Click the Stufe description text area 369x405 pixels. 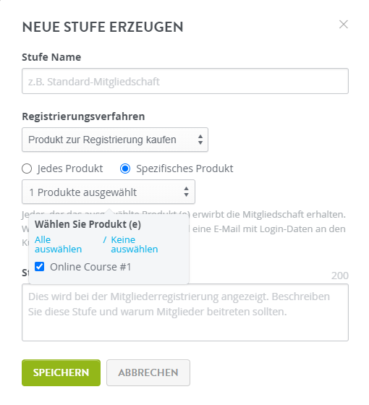185,312
